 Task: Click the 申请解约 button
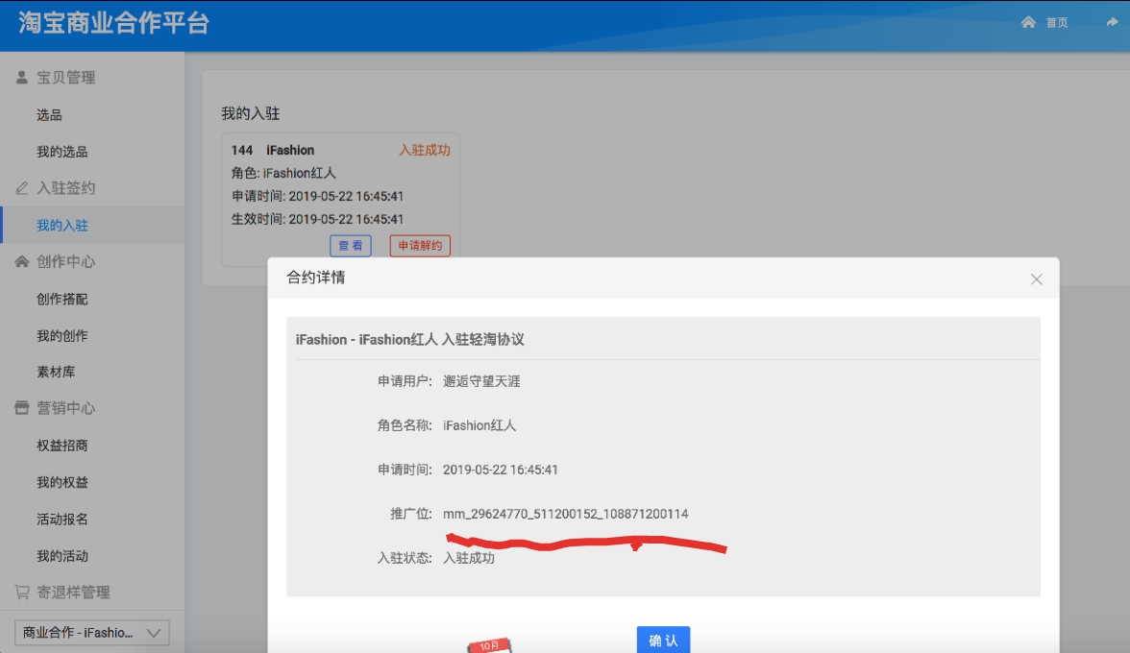(x=420, y=246)
